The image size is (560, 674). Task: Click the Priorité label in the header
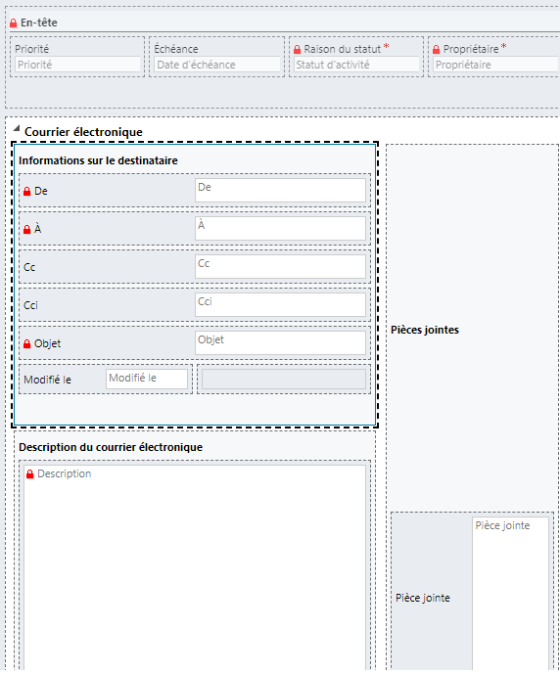(x=32, y=49)
